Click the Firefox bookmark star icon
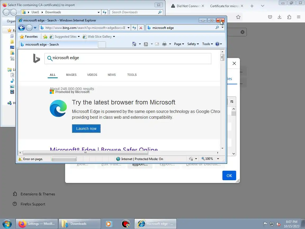The height and width of the screenshot is (229, 305). [x=238, y=17]
